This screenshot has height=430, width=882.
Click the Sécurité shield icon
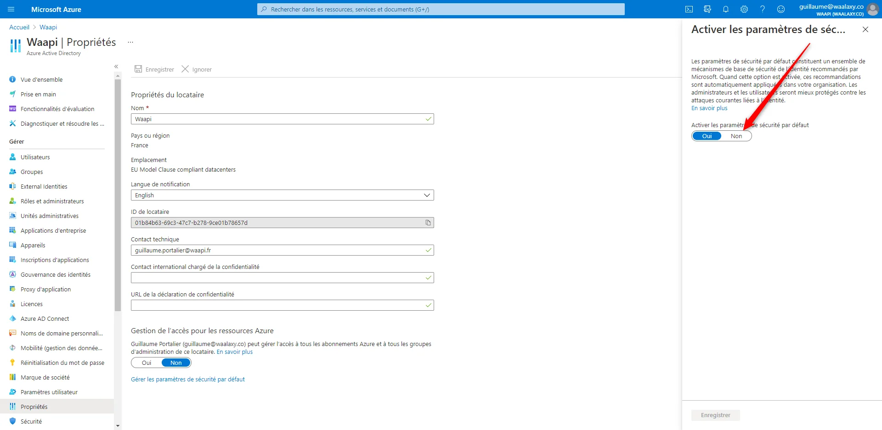pyautogui.click(x=12, y=421)
